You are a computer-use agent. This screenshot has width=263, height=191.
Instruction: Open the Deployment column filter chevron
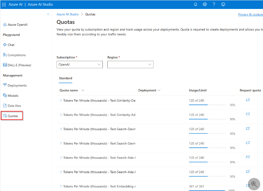click(x=159, y=90)
